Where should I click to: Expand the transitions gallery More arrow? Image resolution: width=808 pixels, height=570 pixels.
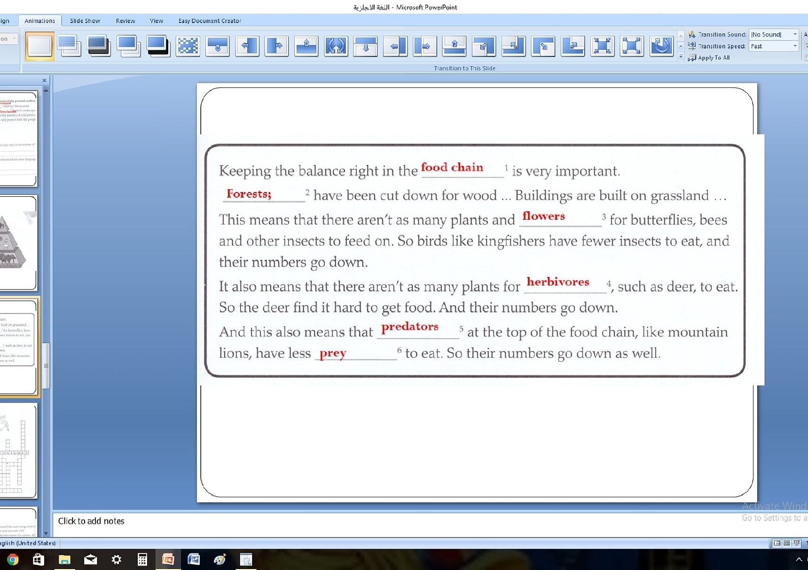coord(681,57)
